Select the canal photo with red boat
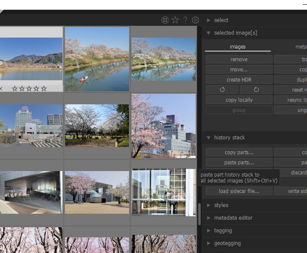 [x=97, y=59]
